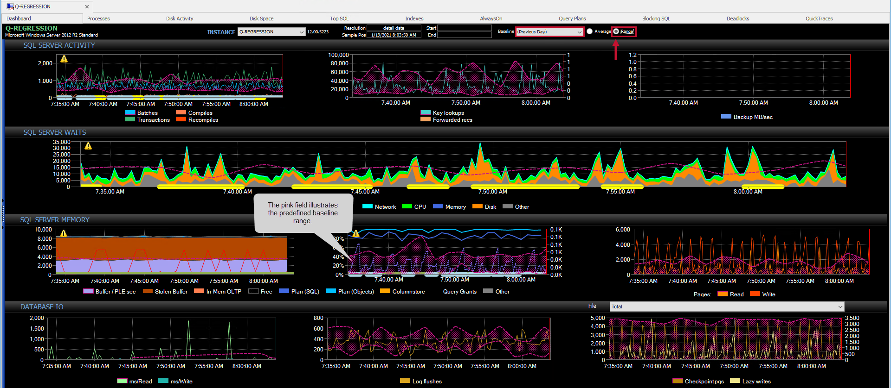Expand the Baseline Previous Day dropdown

[x=579, y=32]
